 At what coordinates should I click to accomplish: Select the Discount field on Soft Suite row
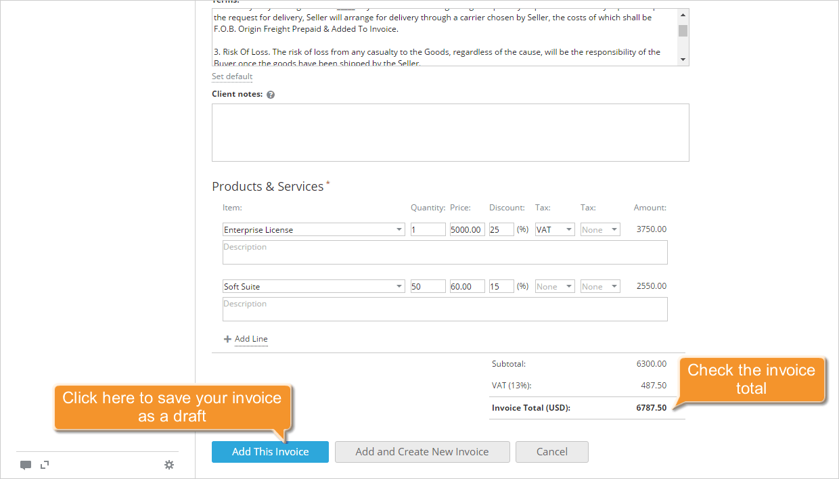[501, 286]
